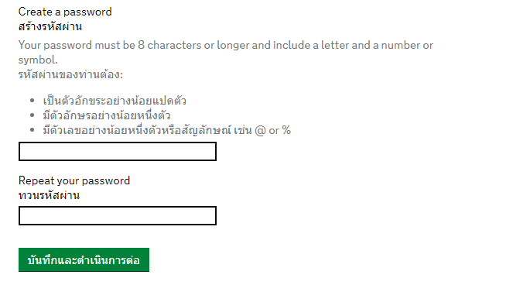Click the English password requirements hint text
Image resolution: width=513 pixels, height=285 pixels.
tap(226, 53)
